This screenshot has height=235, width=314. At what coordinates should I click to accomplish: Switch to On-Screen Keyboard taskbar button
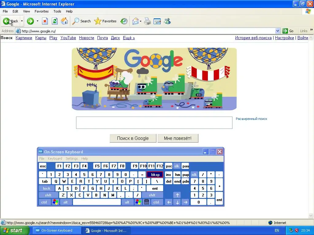(56, 230)
